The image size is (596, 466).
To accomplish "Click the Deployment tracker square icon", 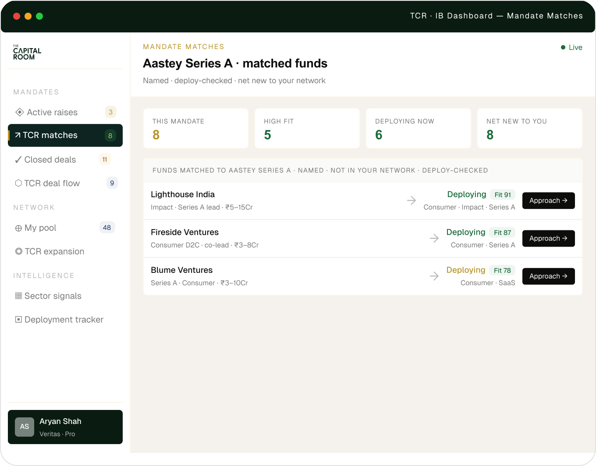I will (18, 319).
